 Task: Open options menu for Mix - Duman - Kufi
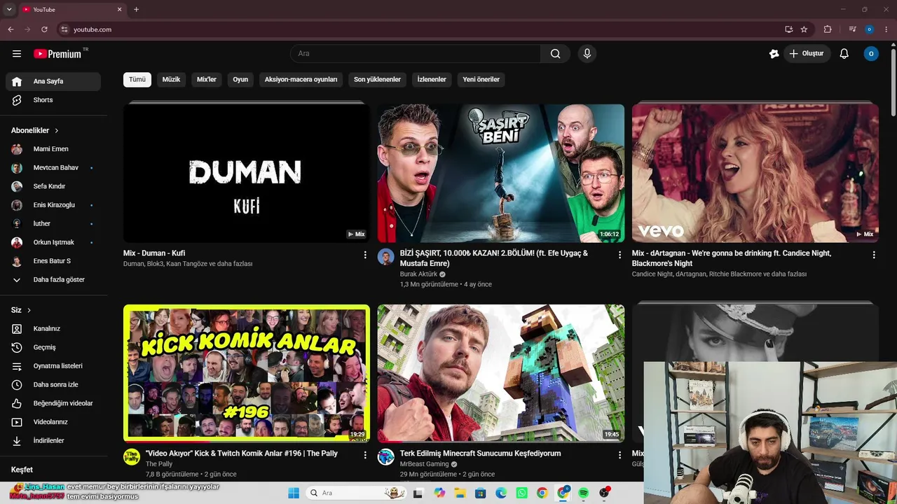[365, 255]
